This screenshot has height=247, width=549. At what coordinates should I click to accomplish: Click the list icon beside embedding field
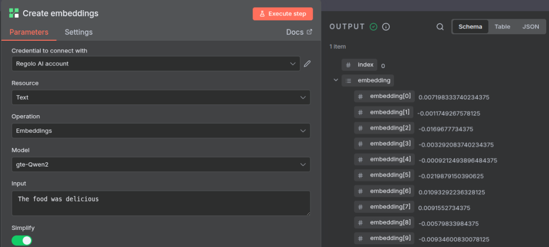348,81
